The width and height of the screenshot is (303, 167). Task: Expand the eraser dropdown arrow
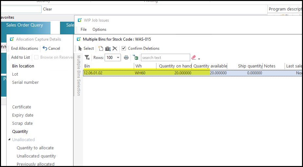pos(199,59)
